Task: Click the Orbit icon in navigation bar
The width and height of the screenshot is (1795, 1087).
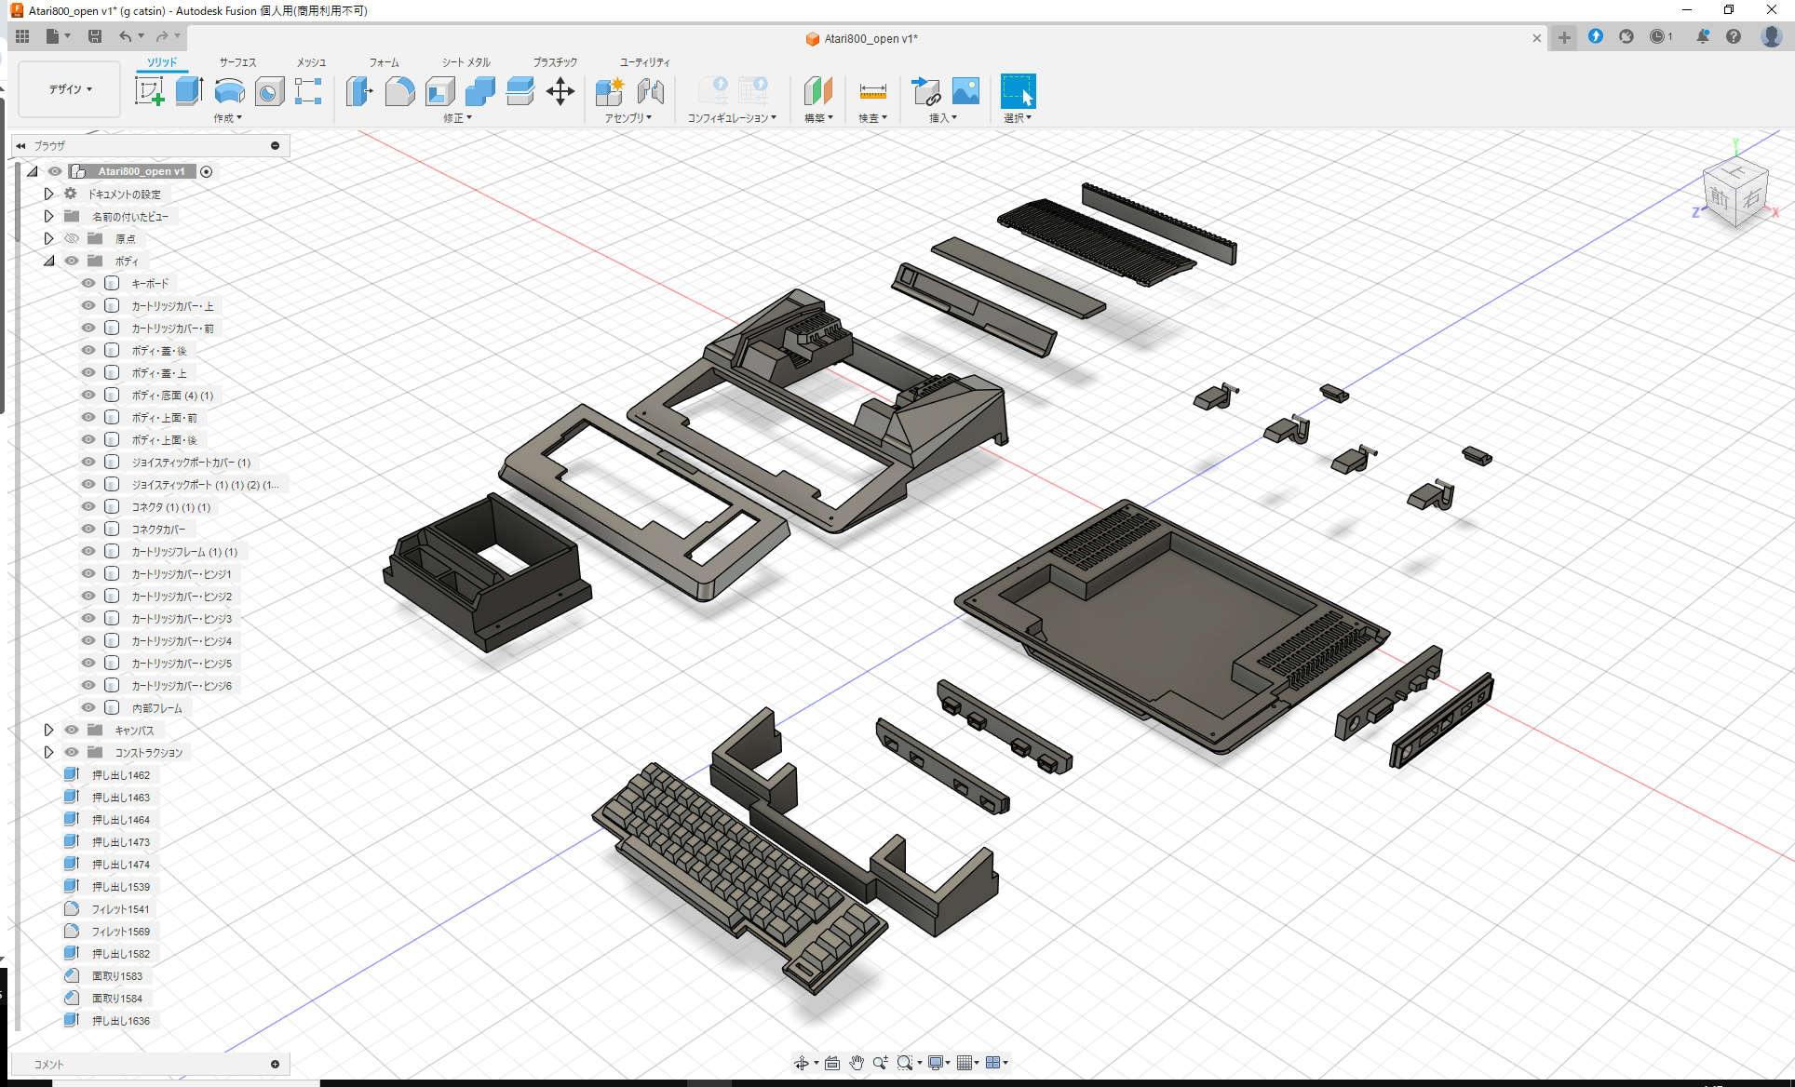Action: pos(803,1062)
